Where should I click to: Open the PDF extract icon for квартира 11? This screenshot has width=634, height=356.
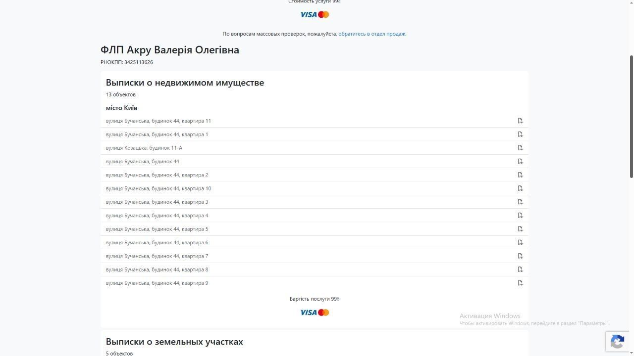(x=520, y=121)
